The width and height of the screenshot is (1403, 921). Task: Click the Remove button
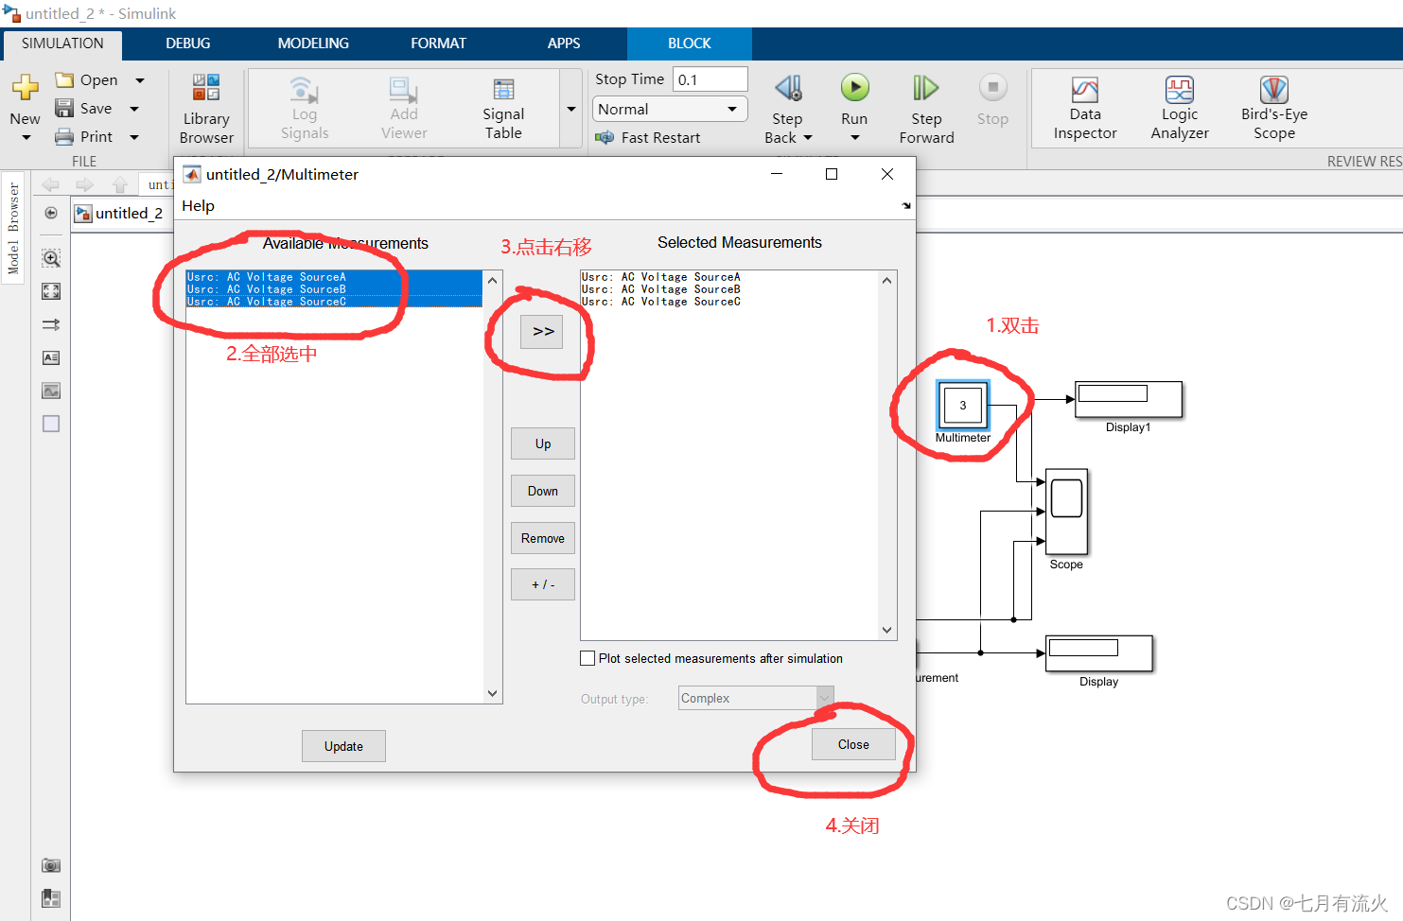pos(543,538)
